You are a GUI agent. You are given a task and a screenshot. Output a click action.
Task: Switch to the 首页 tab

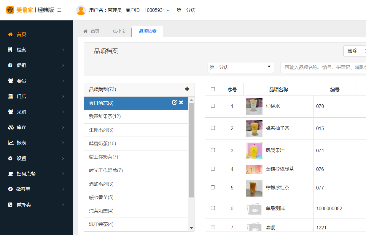92,31
